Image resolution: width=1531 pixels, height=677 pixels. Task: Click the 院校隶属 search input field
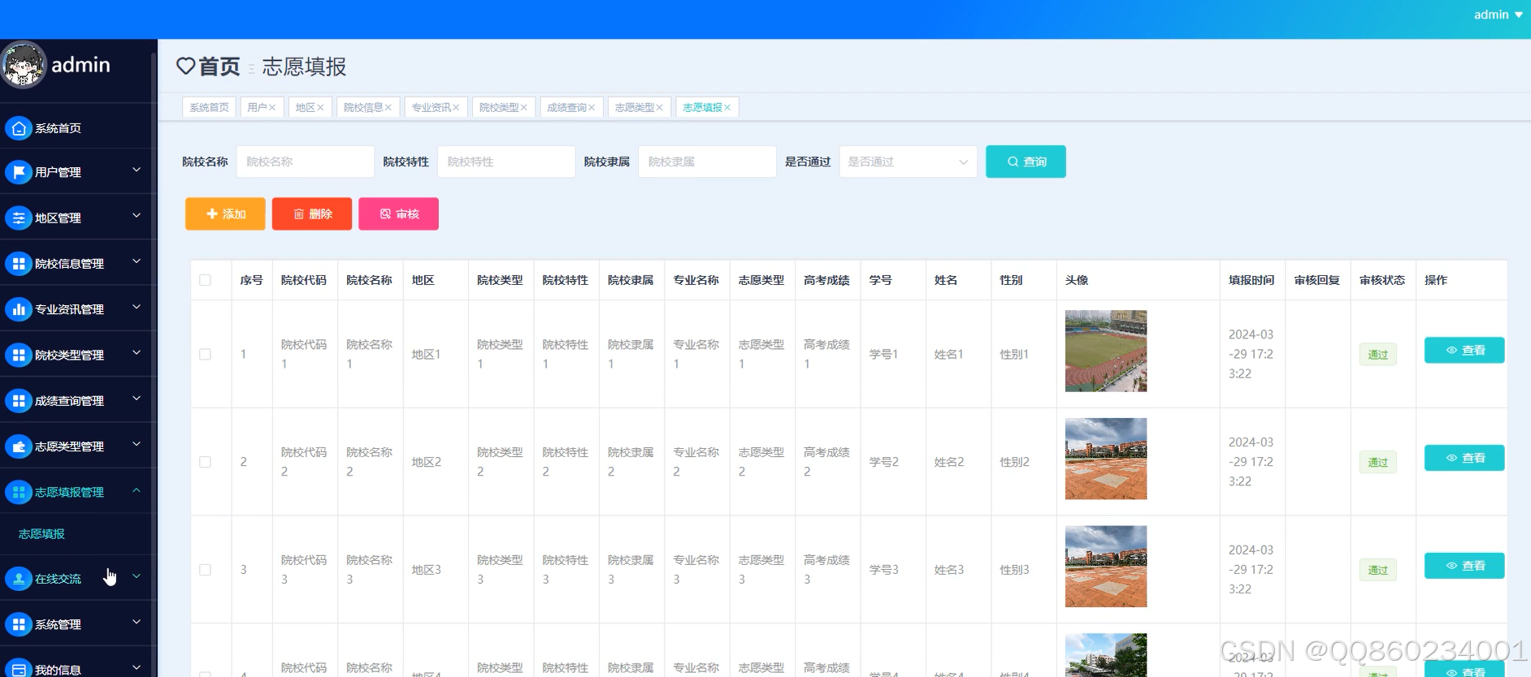[x=707, y=162]
